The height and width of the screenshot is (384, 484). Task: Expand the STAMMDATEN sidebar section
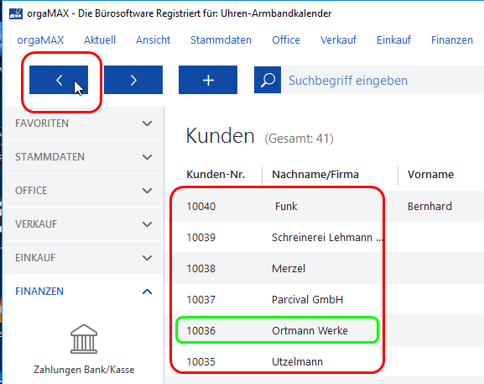(83, 157)
